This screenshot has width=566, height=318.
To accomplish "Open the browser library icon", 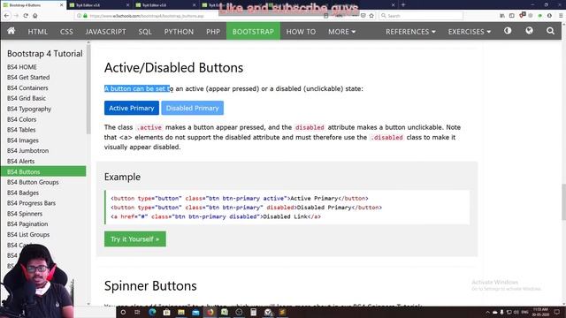I will 502,16.
